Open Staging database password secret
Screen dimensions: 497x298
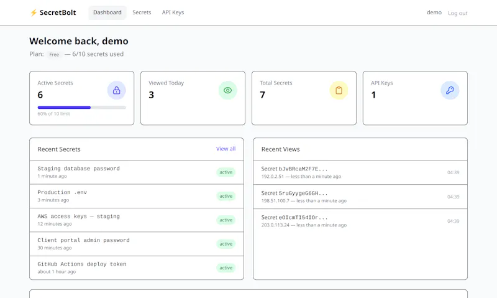coord(137,172)
